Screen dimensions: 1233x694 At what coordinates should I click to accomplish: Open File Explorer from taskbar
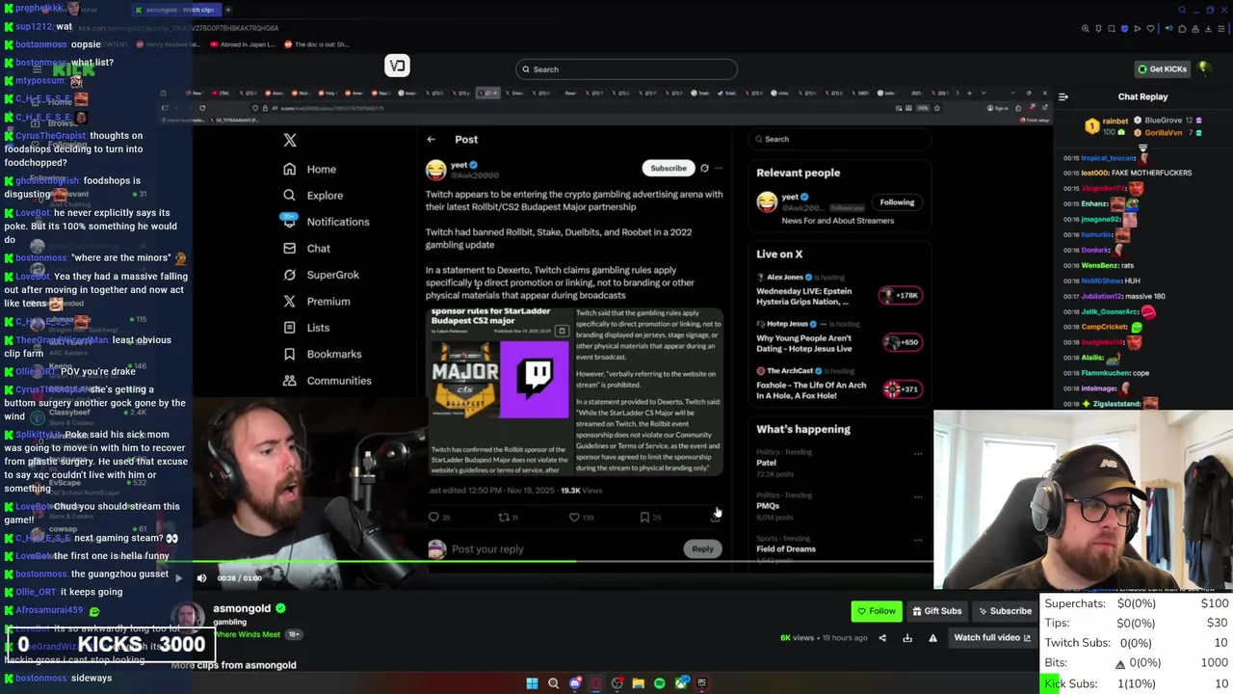pyautogui.click(x=638, y=683)
